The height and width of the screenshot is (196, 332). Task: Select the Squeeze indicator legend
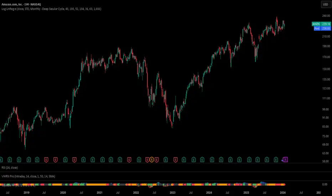(x=19, y=185)
